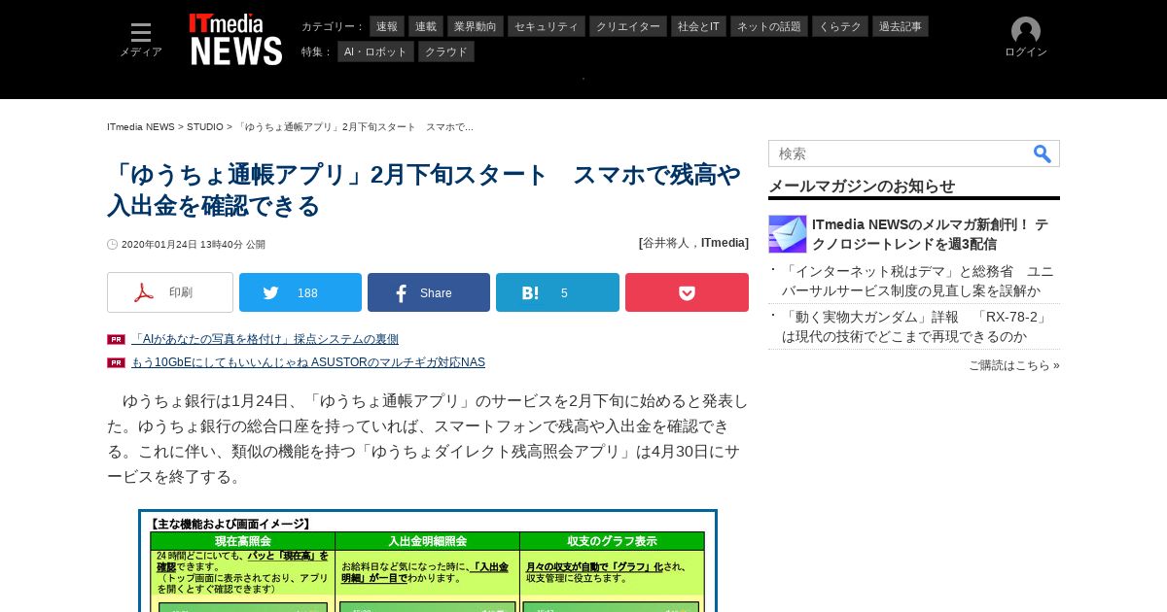
Task: Open the 過去記事 category
Action: click(x=901, y=26)
